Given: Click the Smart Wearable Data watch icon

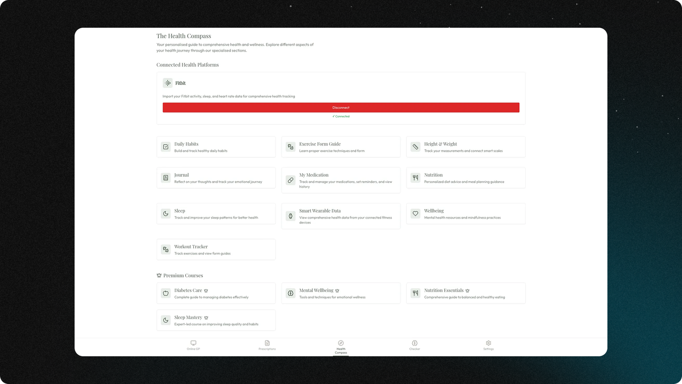Looking at the screenshot, I should pyautogui.click(x=291, y=216).
